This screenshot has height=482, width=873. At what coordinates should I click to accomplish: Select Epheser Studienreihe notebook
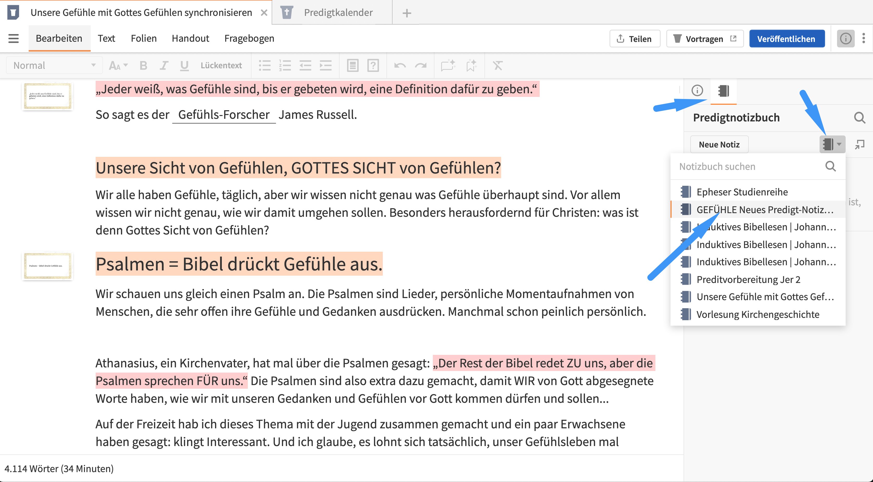(x=742, y=192)
